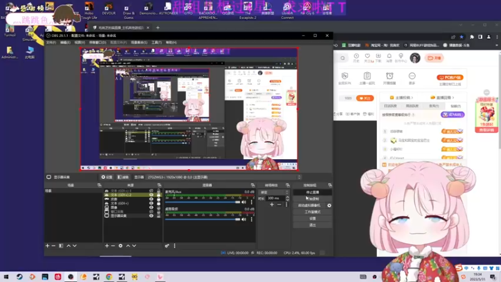The image size is (501, 282).
Task: Click browser bookmark star icon
Action: click(x=462, y=37)
